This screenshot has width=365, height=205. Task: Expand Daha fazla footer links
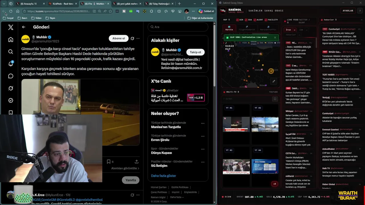(x=177, y=197)
